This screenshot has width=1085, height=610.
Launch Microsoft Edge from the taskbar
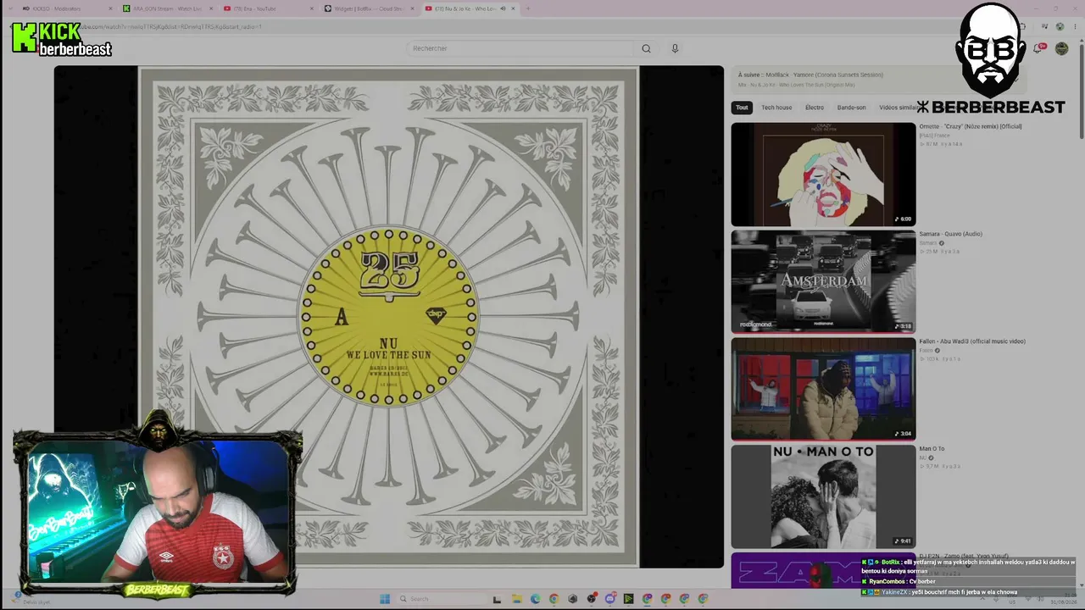click(535, 599)
